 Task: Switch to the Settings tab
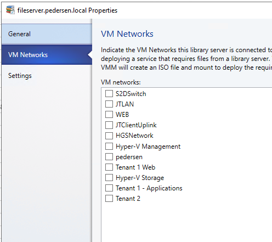coord(47,76)
